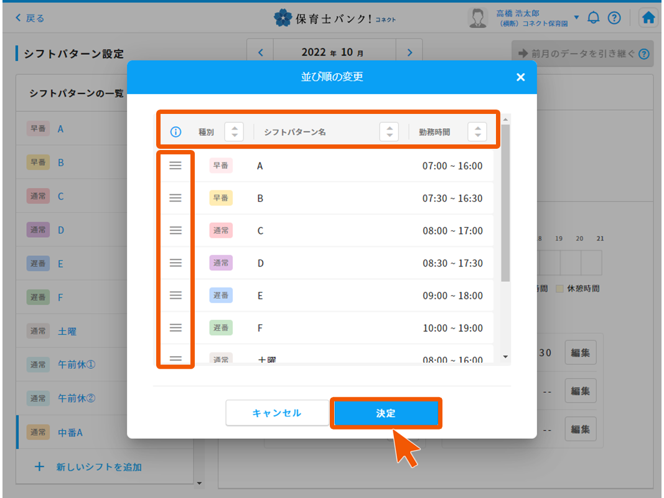Open the notification bell
The width and height of the screenshot is (664, 498).
pyautogui.click(x=593, y=18)
